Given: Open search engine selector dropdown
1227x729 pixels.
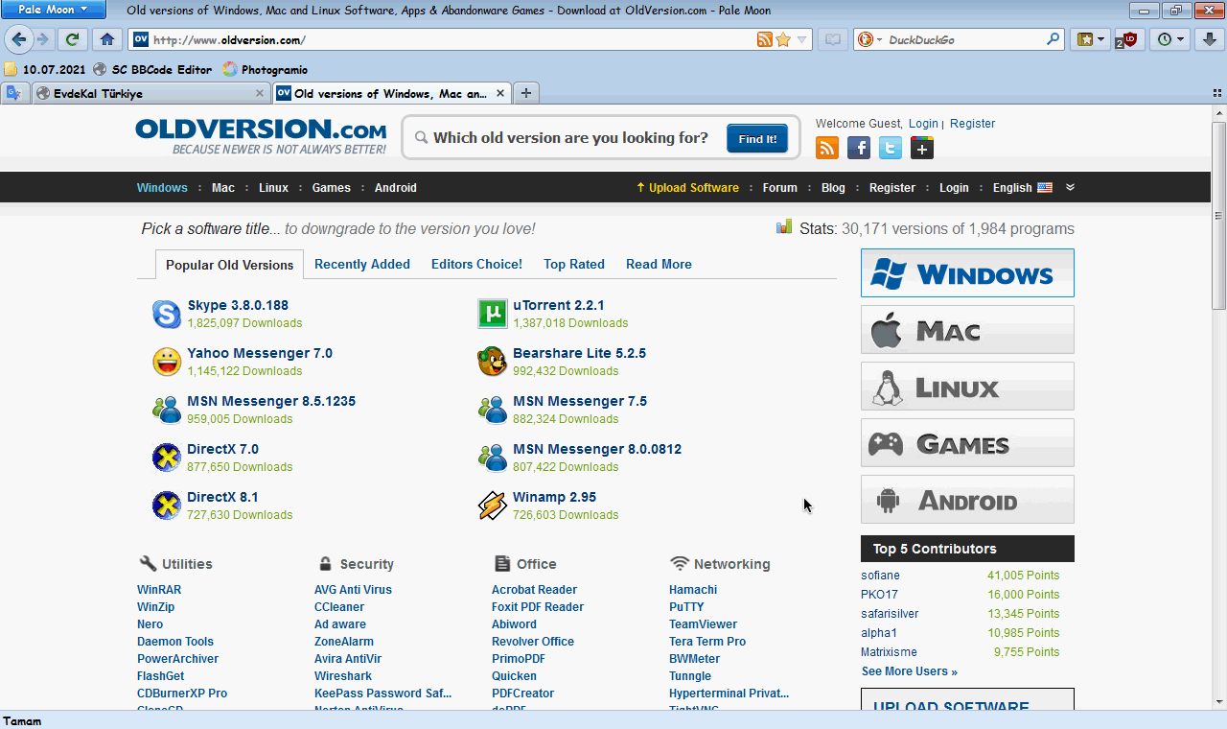Looking at the screenshot, I should (867, 39).
